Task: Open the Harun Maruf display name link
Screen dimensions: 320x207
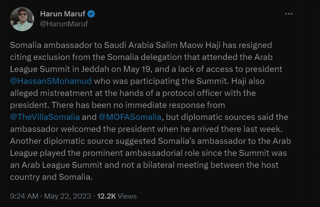Action: [62, 14]
